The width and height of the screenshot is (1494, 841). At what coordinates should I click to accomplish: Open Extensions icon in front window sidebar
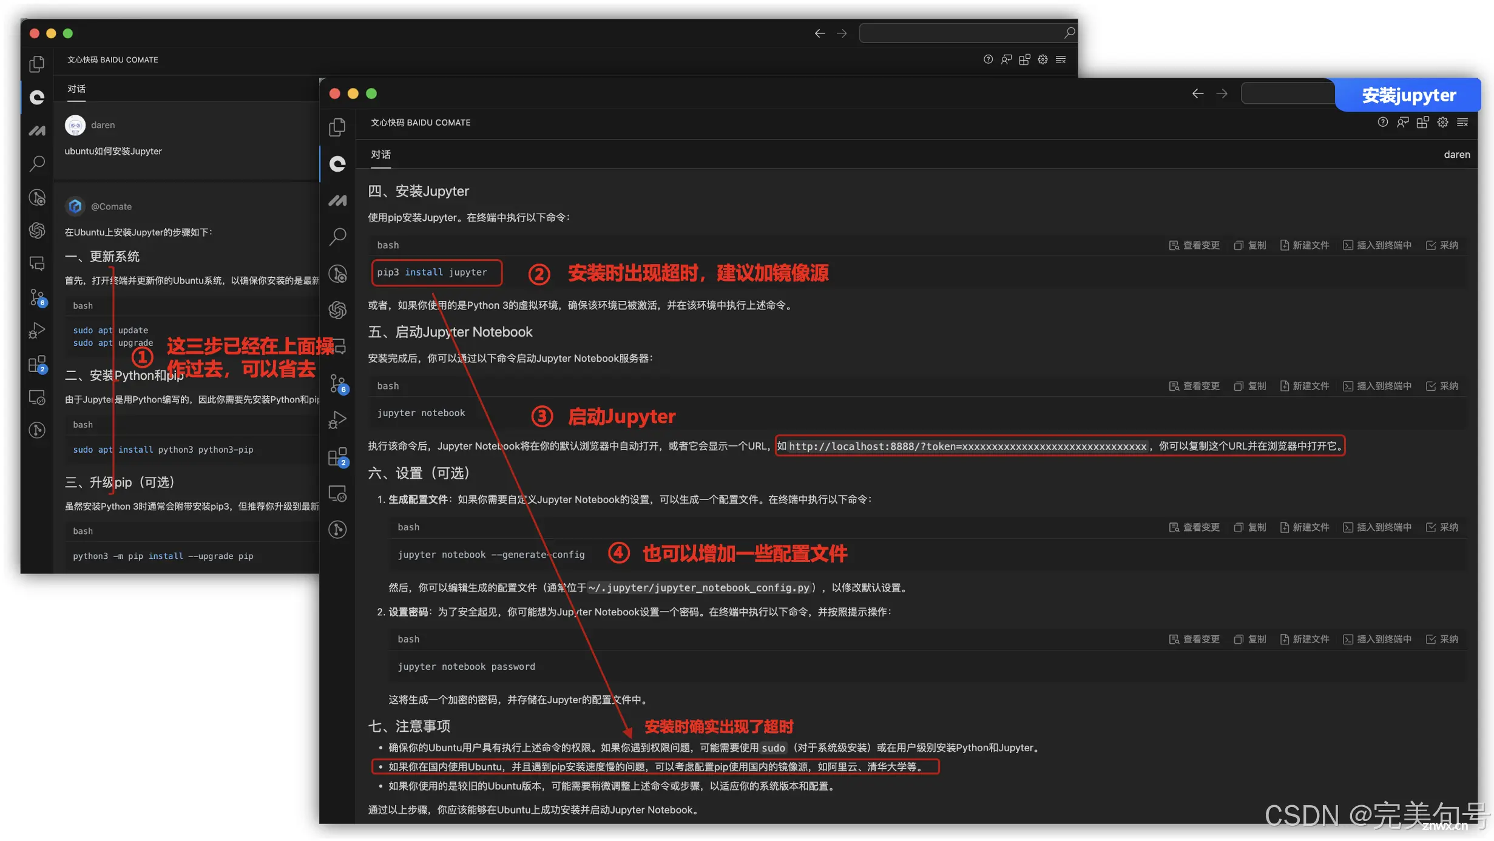338,457
